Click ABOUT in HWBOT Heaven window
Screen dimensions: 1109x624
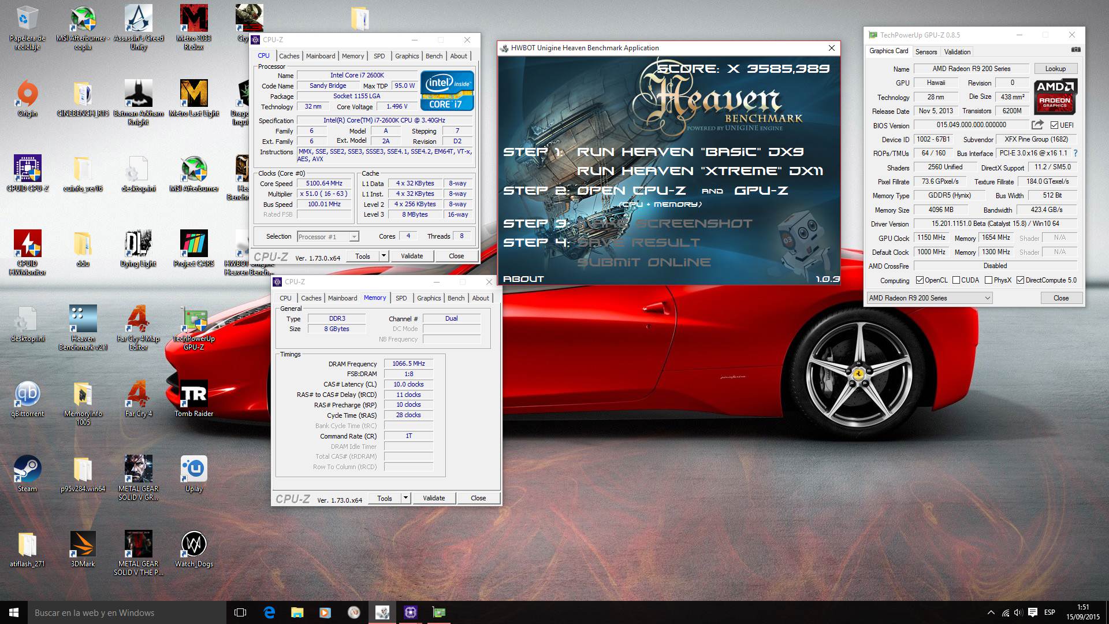(523, 278)
